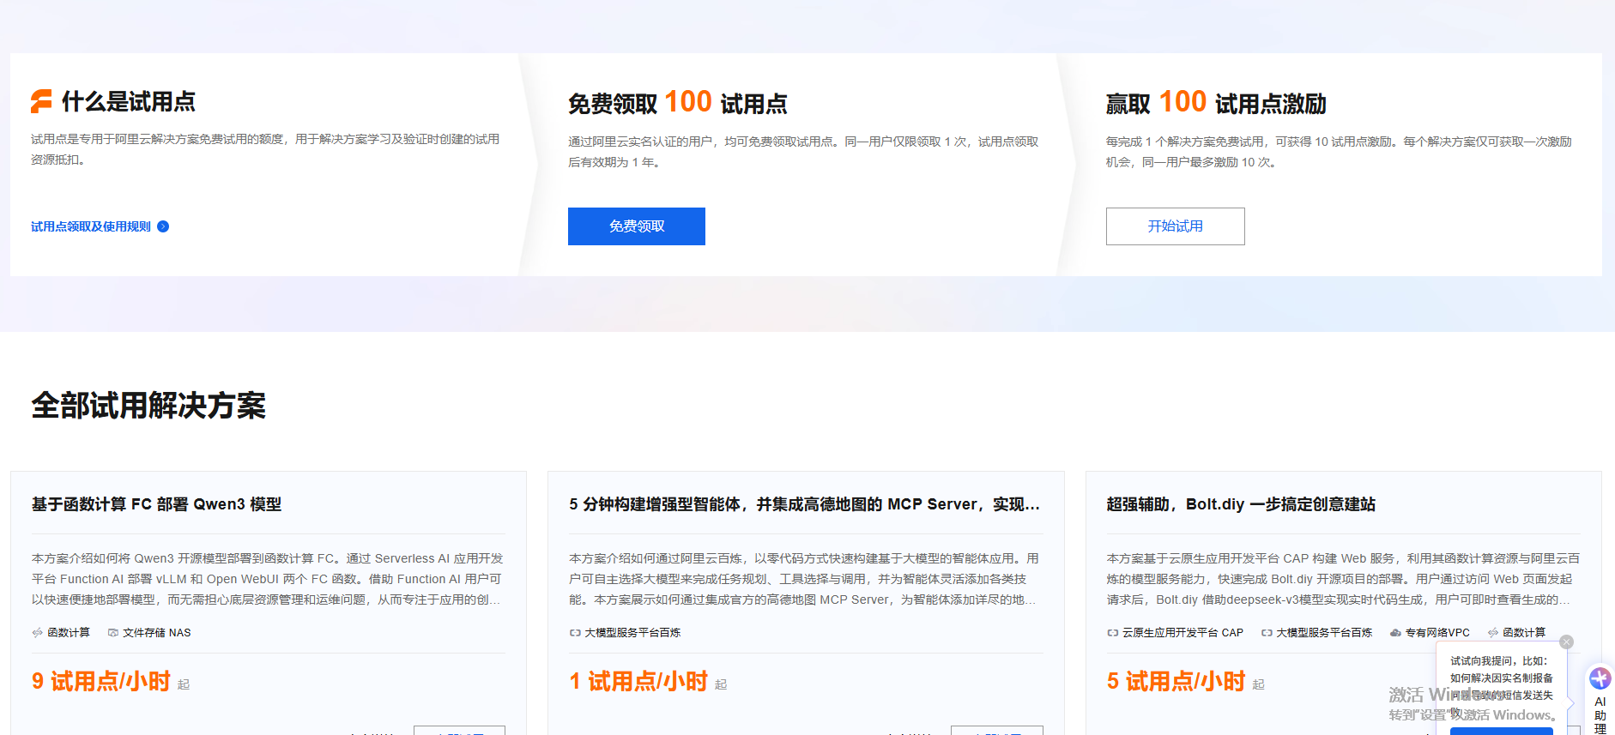
Task: Click the suggestion text 如何解决因实名制报备 in the tooltip
Action: tap(1502, 678)
